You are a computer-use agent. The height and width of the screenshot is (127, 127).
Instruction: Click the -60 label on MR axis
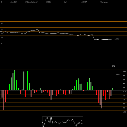coord(124,104)
